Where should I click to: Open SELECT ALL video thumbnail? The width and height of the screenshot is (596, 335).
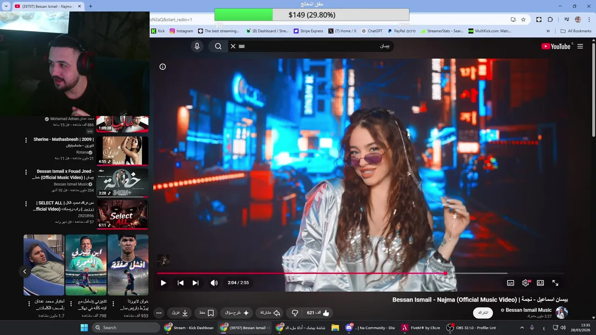(122, 214)
